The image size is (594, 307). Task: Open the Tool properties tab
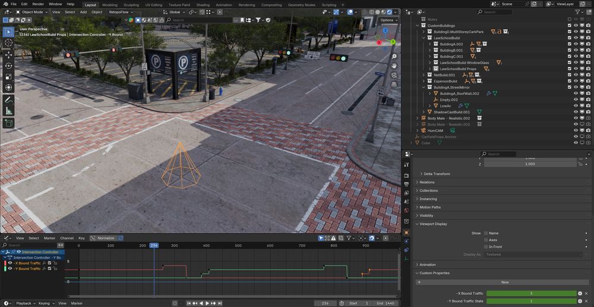(x=406, y=165)
